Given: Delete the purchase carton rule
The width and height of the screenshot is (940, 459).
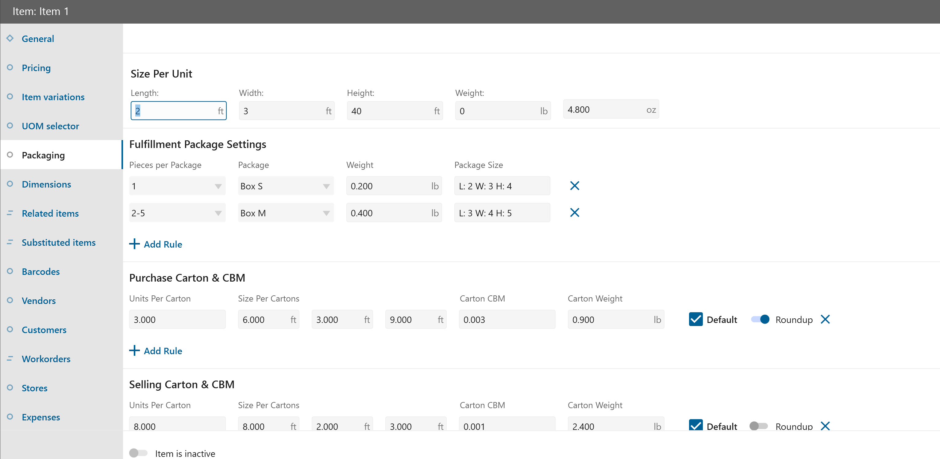Looking at the screenshot, I should (x=825, y=319).
